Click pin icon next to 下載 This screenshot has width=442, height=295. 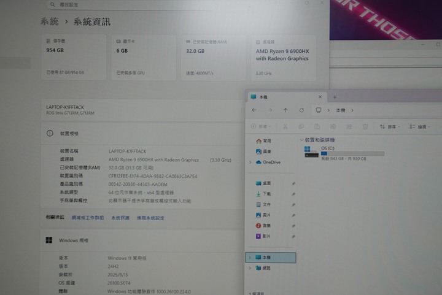(x=293, y=194)
